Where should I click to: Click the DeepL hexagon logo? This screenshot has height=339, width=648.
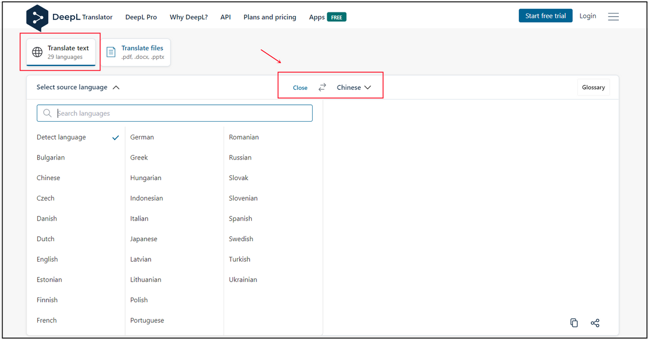coord(37,17)
